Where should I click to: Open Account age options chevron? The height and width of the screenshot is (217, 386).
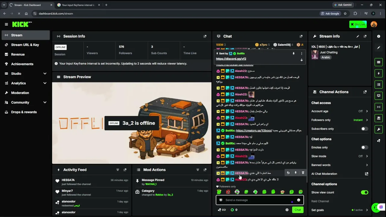[x=367, y=111]
